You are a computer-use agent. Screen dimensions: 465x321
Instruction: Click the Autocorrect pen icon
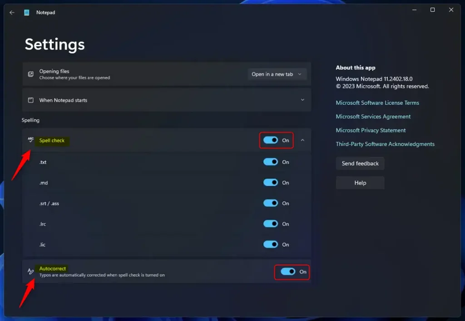pos(30,271)
